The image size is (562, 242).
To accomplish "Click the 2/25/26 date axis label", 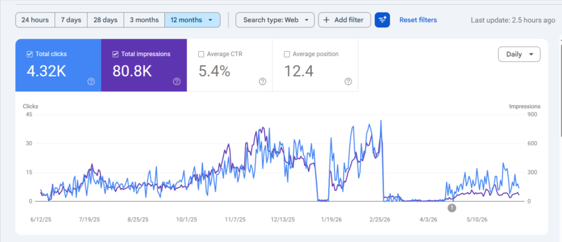I will click(x=379, y=220).
